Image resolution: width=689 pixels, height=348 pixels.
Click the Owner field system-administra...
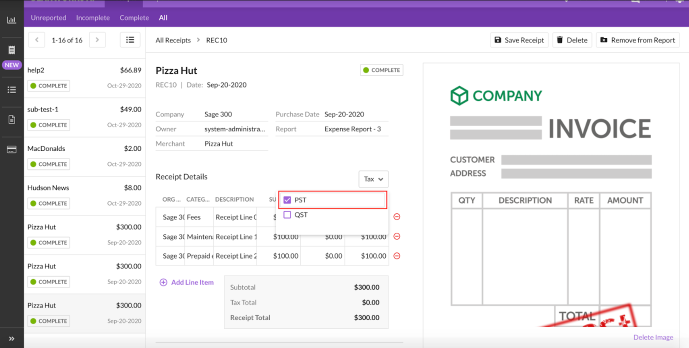(x=234, y=129)
